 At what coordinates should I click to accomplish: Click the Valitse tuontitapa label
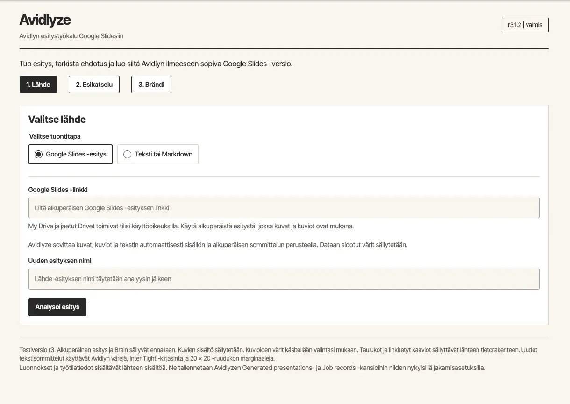pos(55,136)
